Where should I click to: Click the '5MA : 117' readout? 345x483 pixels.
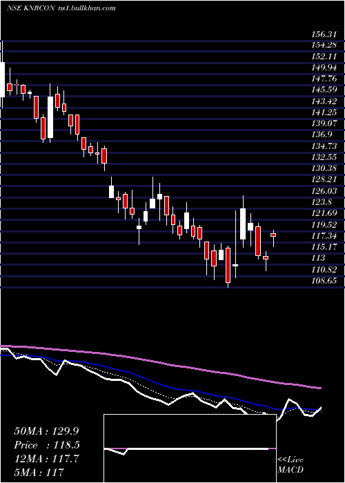(39, 472)
